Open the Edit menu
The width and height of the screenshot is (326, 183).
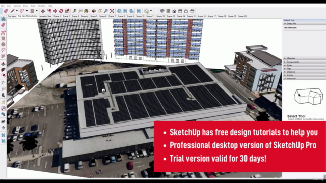pyautogui.click(x=2, y=6)
